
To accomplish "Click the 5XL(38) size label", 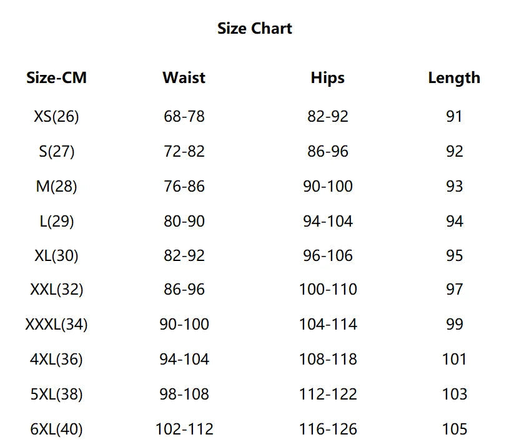I will (x=56, y=395).
